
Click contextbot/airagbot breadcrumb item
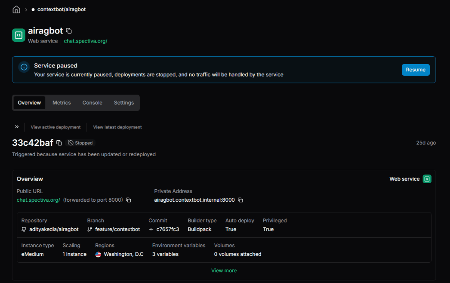(62, 9)
